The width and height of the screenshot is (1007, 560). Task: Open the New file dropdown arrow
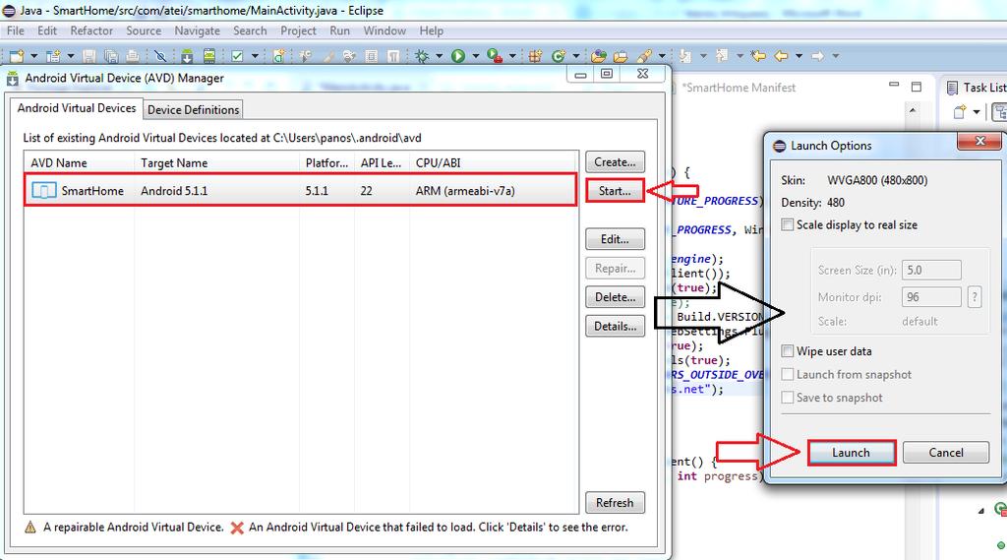click(x=34, y=56)
